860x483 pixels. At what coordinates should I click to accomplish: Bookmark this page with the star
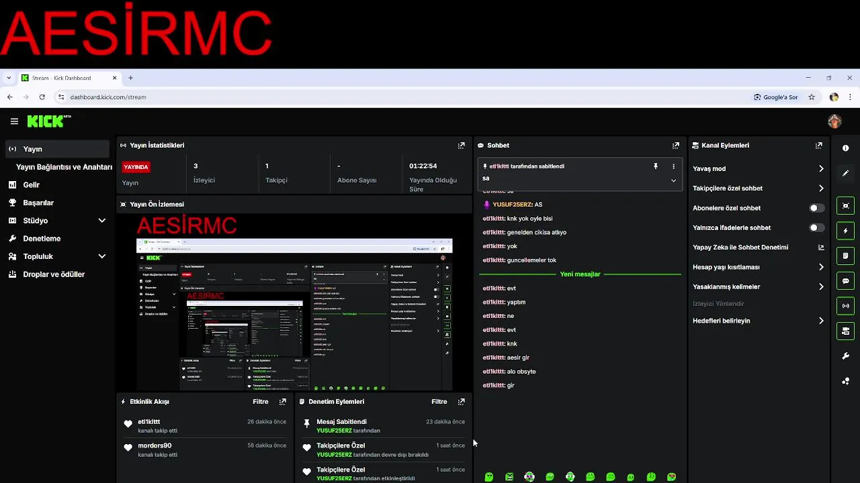812,97
